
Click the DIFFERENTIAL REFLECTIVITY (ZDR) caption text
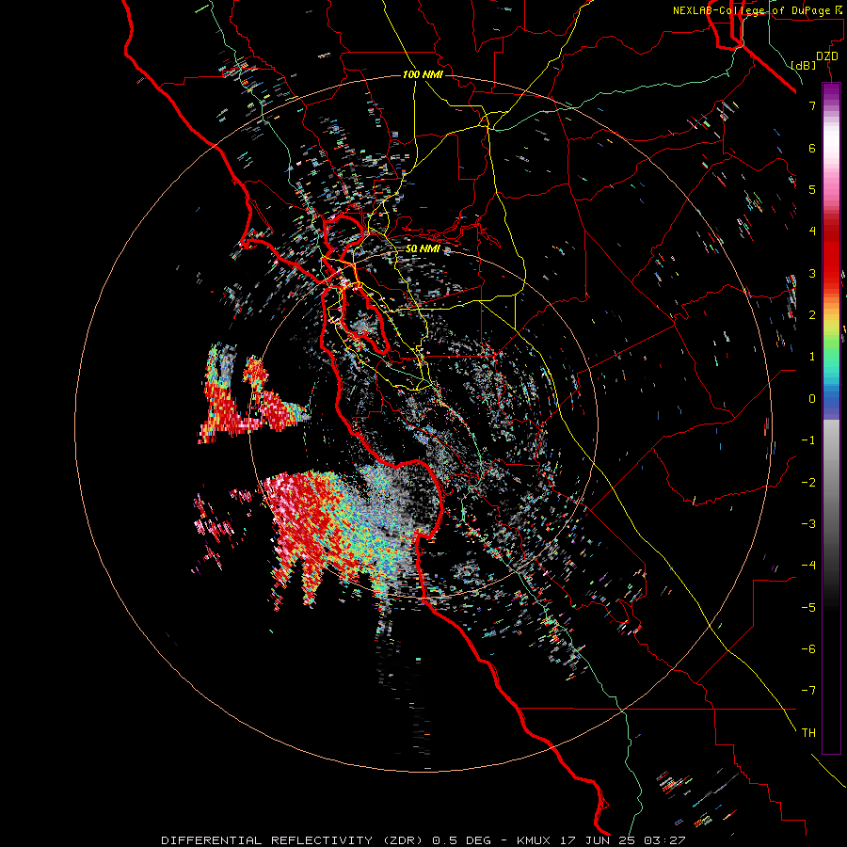click(x=293, y=840)
